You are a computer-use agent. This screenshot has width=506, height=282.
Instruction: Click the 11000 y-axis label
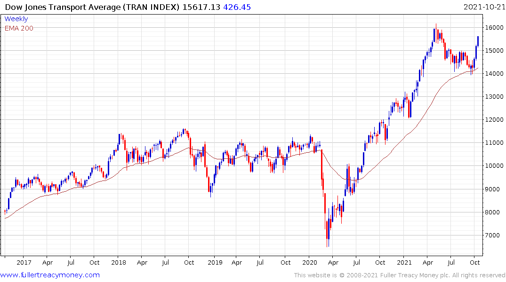pos(494,143)
